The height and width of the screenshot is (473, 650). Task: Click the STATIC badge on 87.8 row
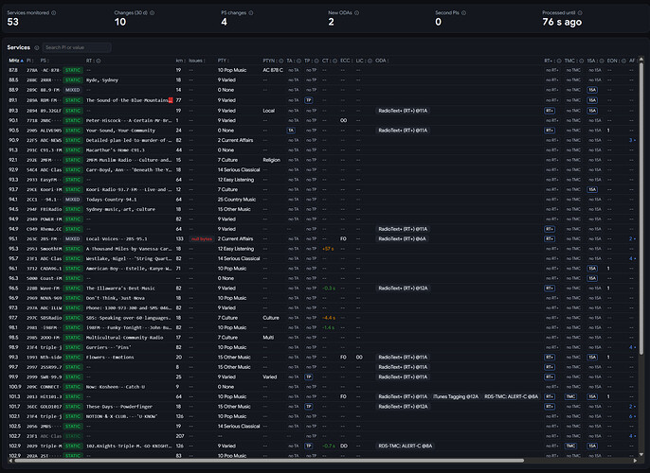73,70
